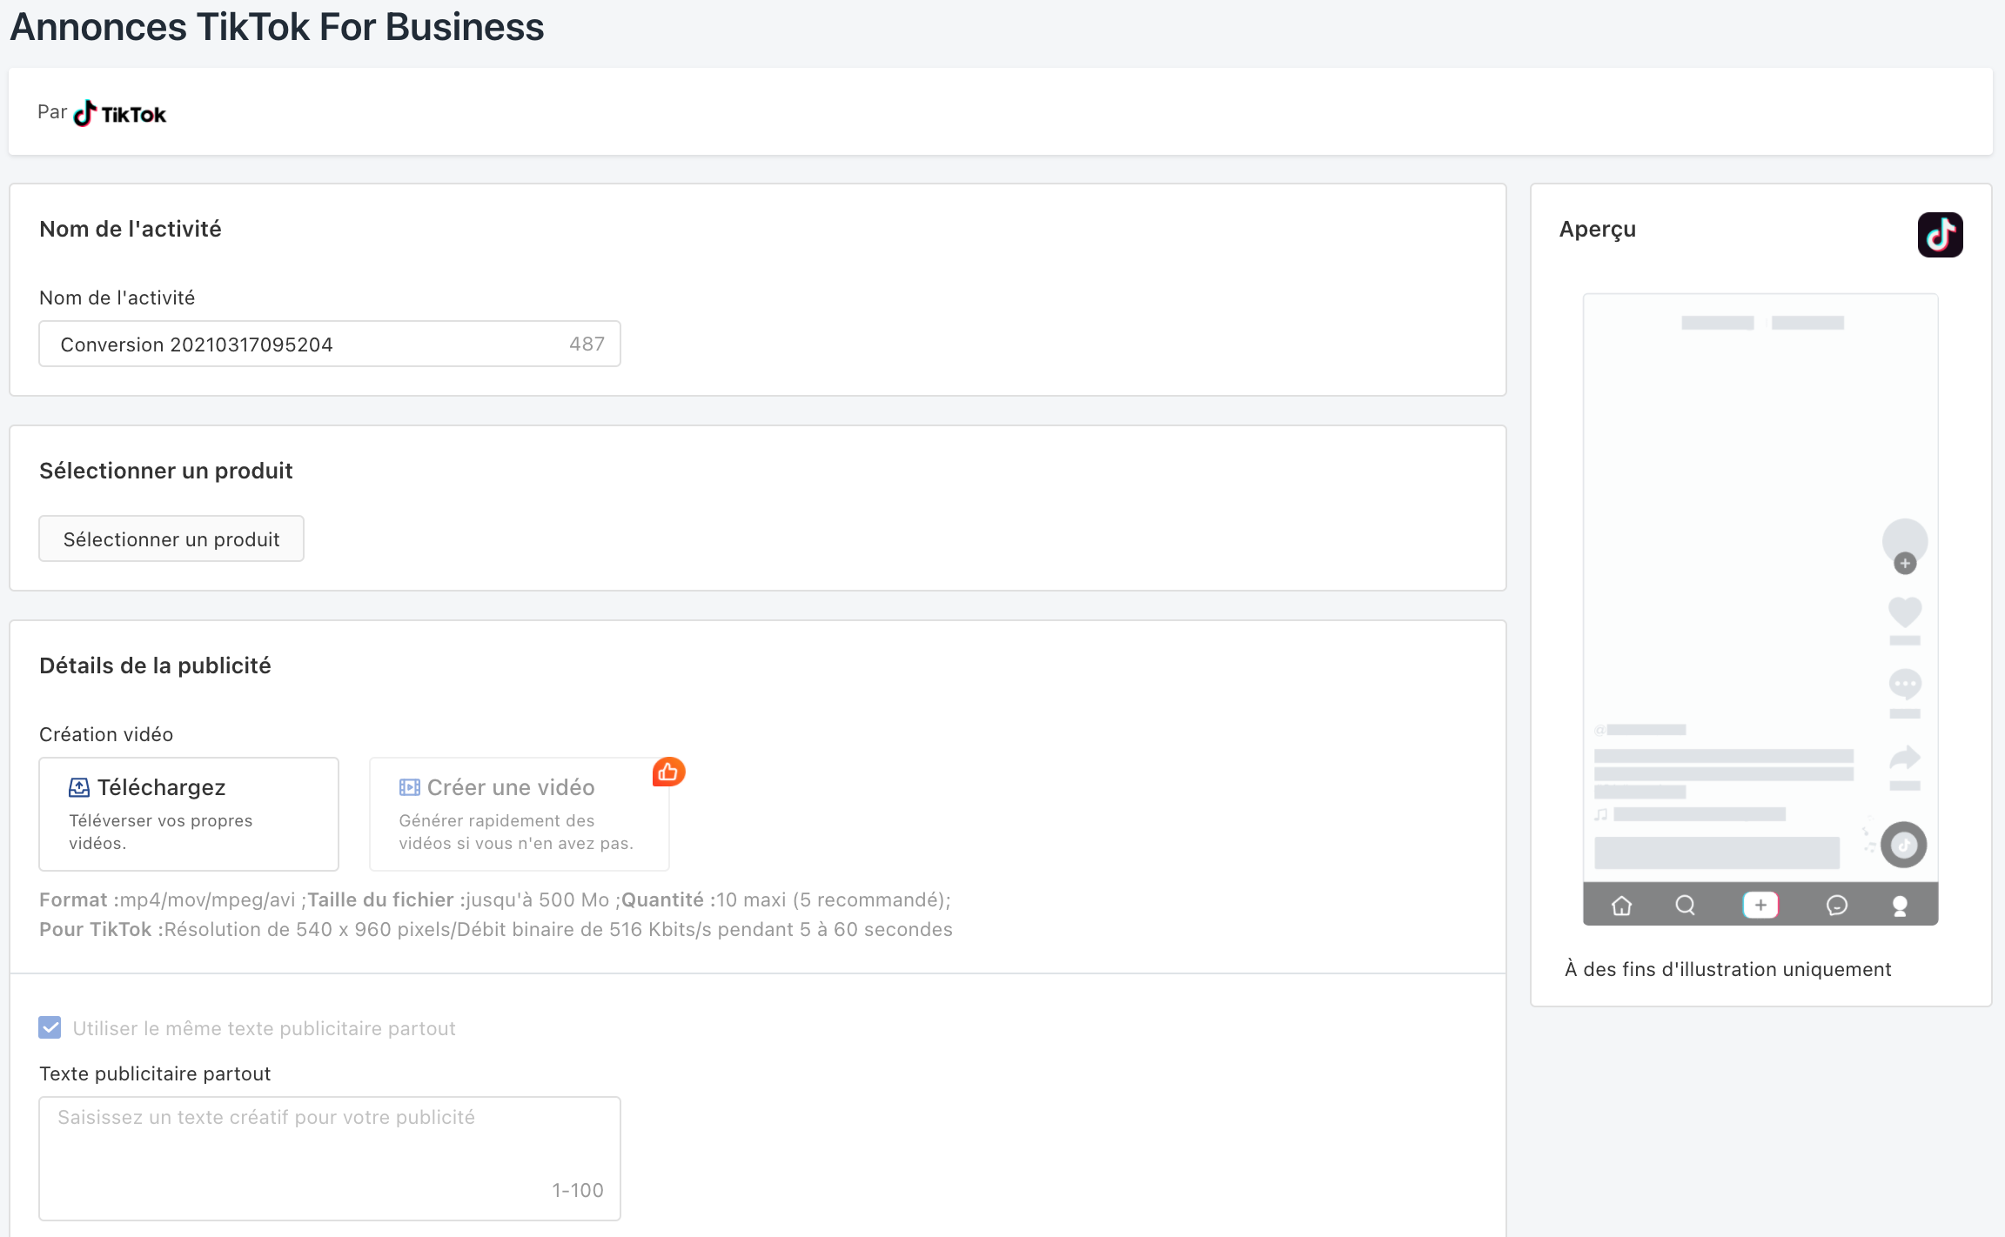
Task: Click the TikTok app icon in Aperçu panel
Action: click(1940, 235)
